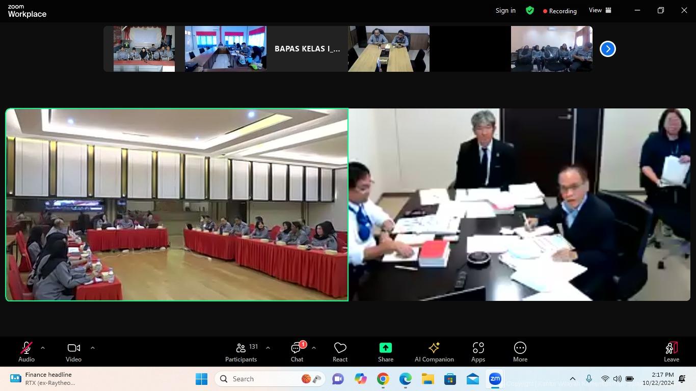Open Google Chrome from the taskbar
The width and height of the screenshot is (696, 391).
pos(383,379)
